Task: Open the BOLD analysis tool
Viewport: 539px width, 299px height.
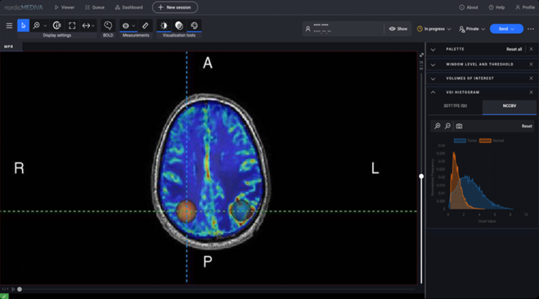Action: (x=108, y=25)
